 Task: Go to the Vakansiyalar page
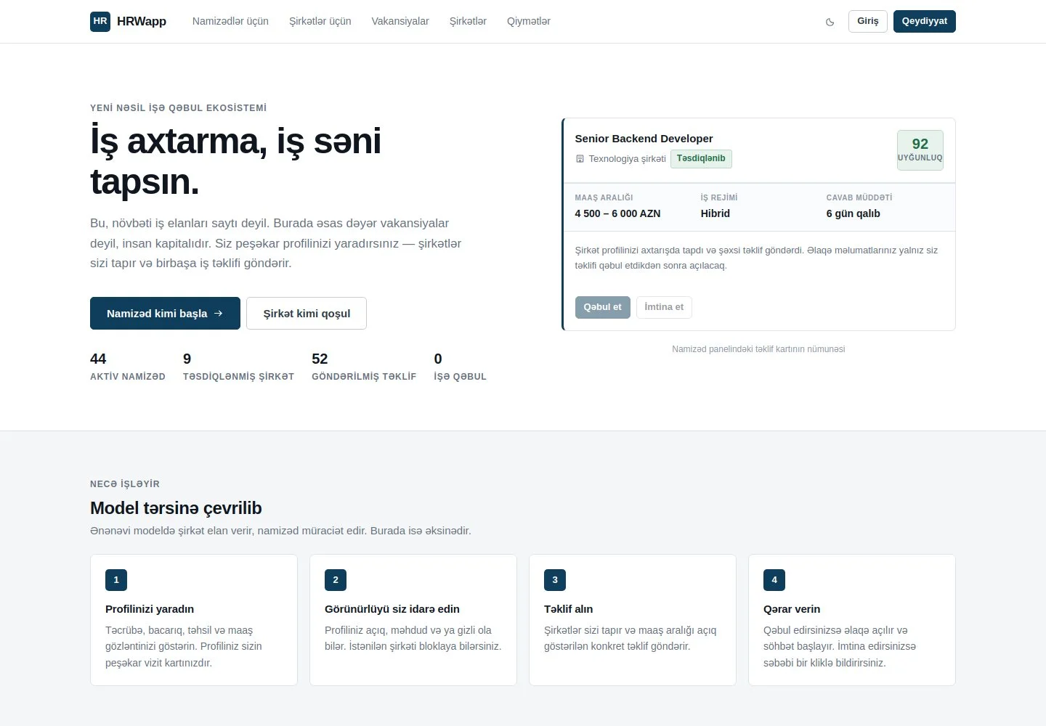400,21
